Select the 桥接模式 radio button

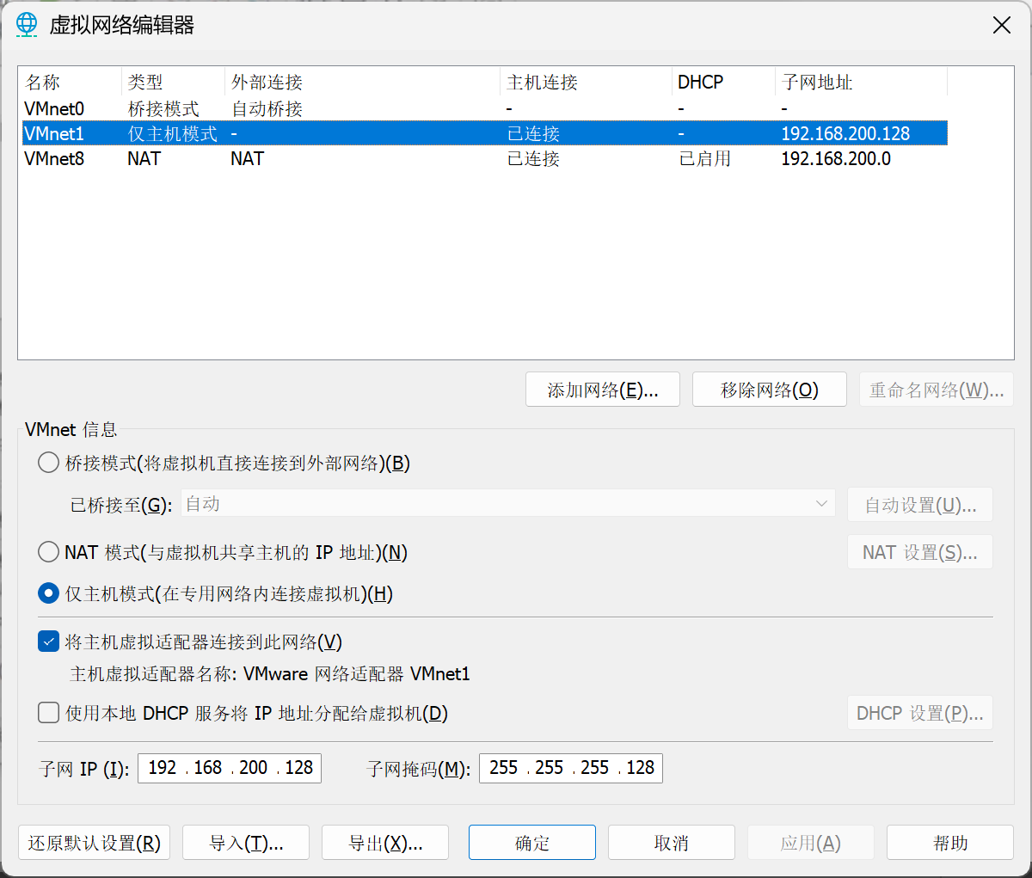pyautogui.click(x=49, y=464)
